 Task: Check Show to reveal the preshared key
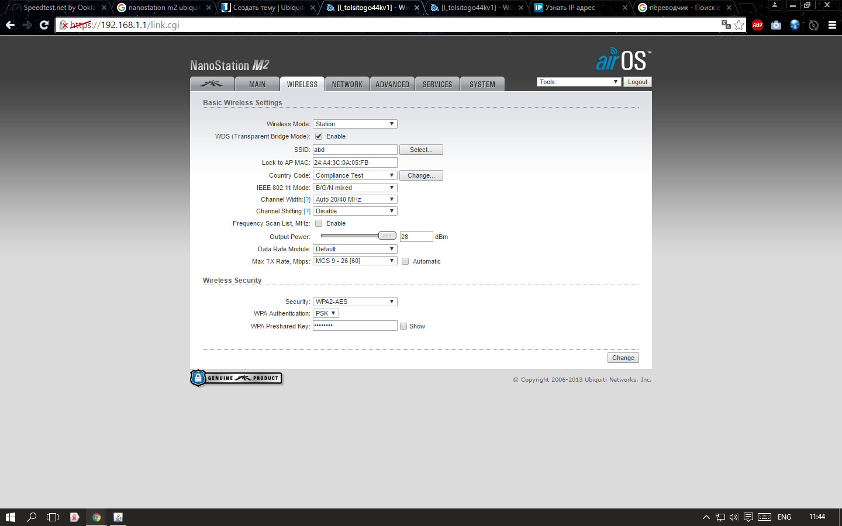click(x=403, y=326)
